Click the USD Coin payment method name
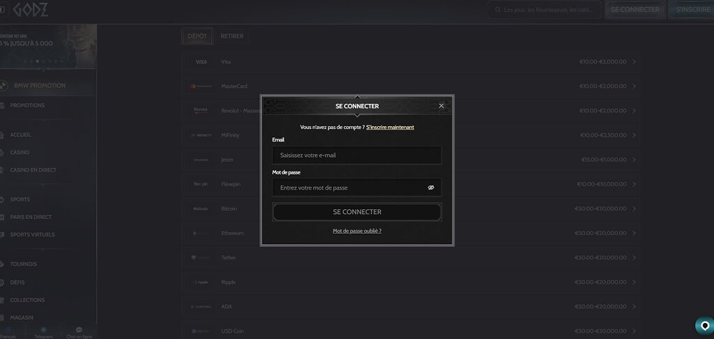The image size is (714, 339). (232, 331)
